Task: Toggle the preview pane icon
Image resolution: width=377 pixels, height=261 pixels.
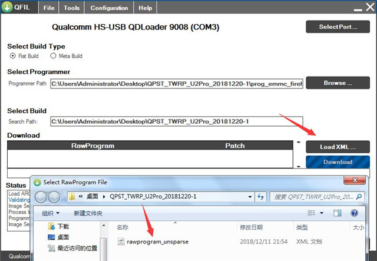Action: click(338, 213)
